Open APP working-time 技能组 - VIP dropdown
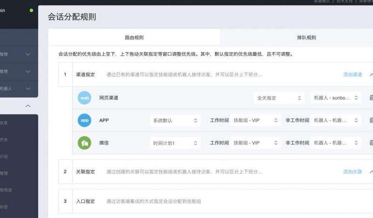The height and width of the screenshot is (218, 373). (256, 120)
